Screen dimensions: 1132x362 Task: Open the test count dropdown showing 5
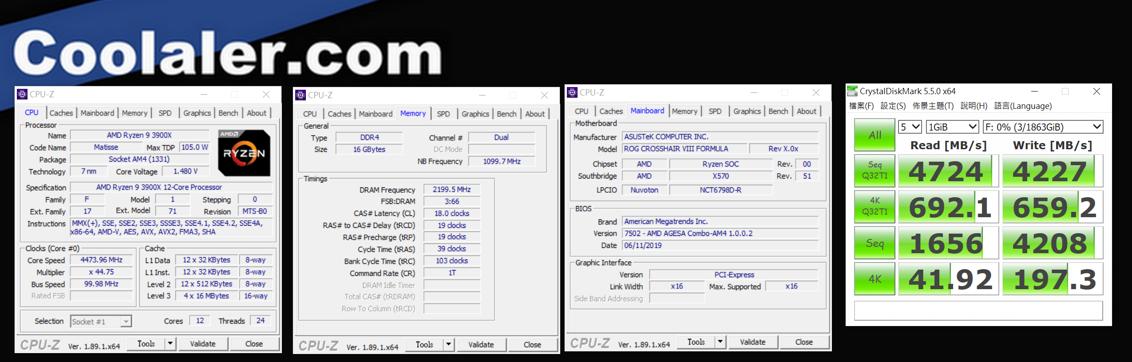coord(910,127)
